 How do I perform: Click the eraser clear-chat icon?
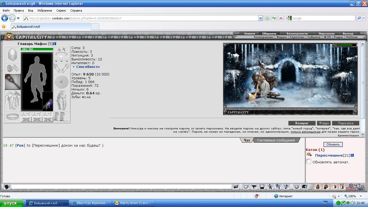point(246,187)
